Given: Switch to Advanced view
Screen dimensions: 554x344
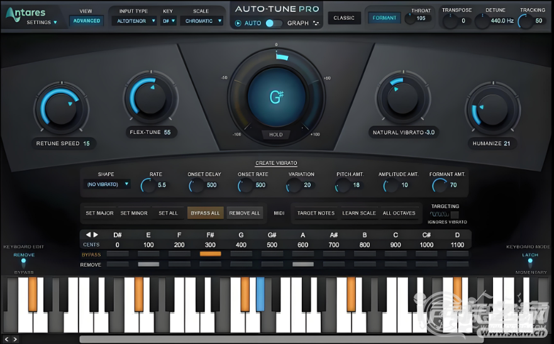Looking at the screenshot, I should (87, 21).
